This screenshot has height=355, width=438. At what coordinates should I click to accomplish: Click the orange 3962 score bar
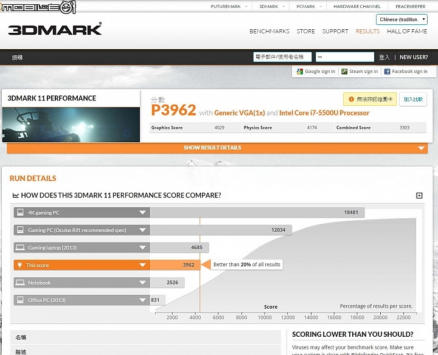(x=175, y=265)
